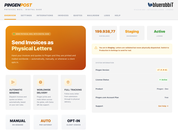Open the Mailroom tab
Viewport: 178px width, 132px height.
click(x=93, y=16)
